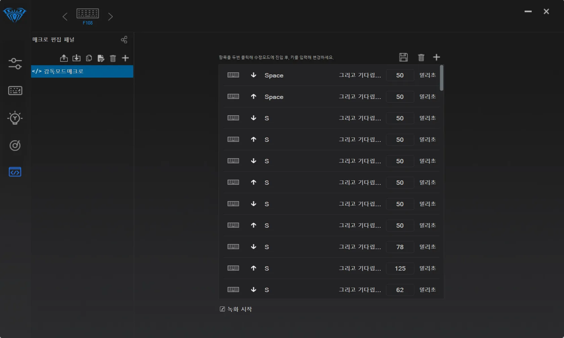The height and width of the screenshot is (338, 564).
Task: Toggle the 녹화 시작 recording checkbox
Action: point(222,309)
